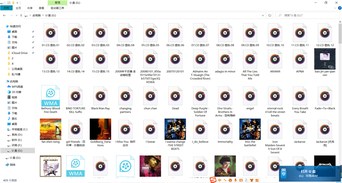Viewport: 342px width, 183px height.
Task: Select the file Black Man Ray
Action: coord(100,98)
